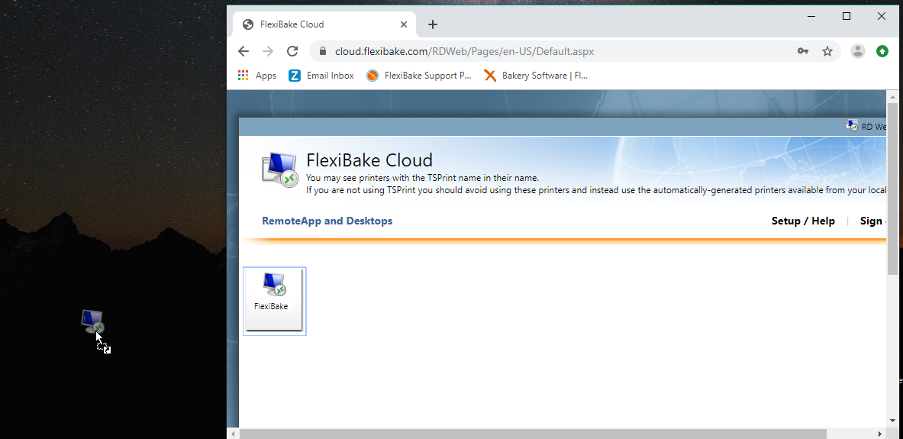Select the FlexiBake Cloud tab
Image resolution: width=903 pixels, height=439 pixels.
pos(323,24)
